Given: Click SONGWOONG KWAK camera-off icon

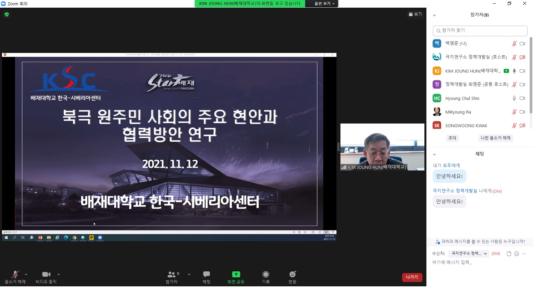Looking at the screenshot, I should [522, 126].
